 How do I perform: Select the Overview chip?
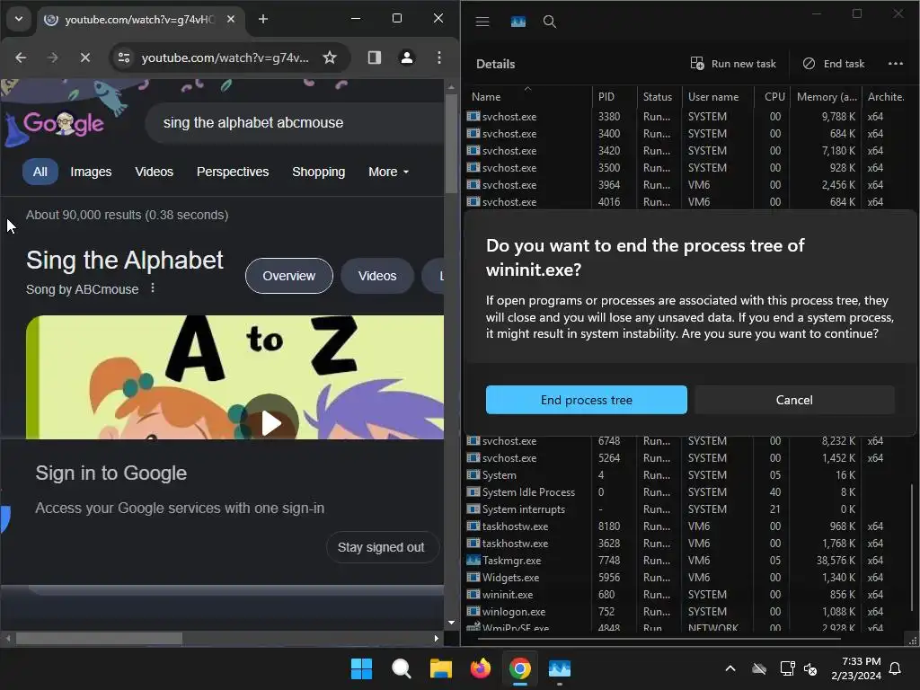pyautogui.click(x=288, y=276)
